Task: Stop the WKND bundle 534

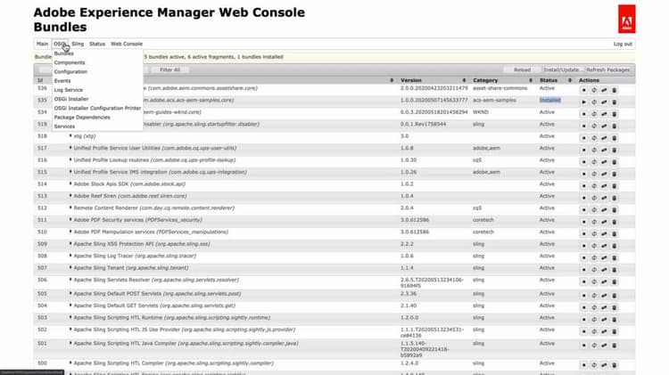Action: pos(584,114)
